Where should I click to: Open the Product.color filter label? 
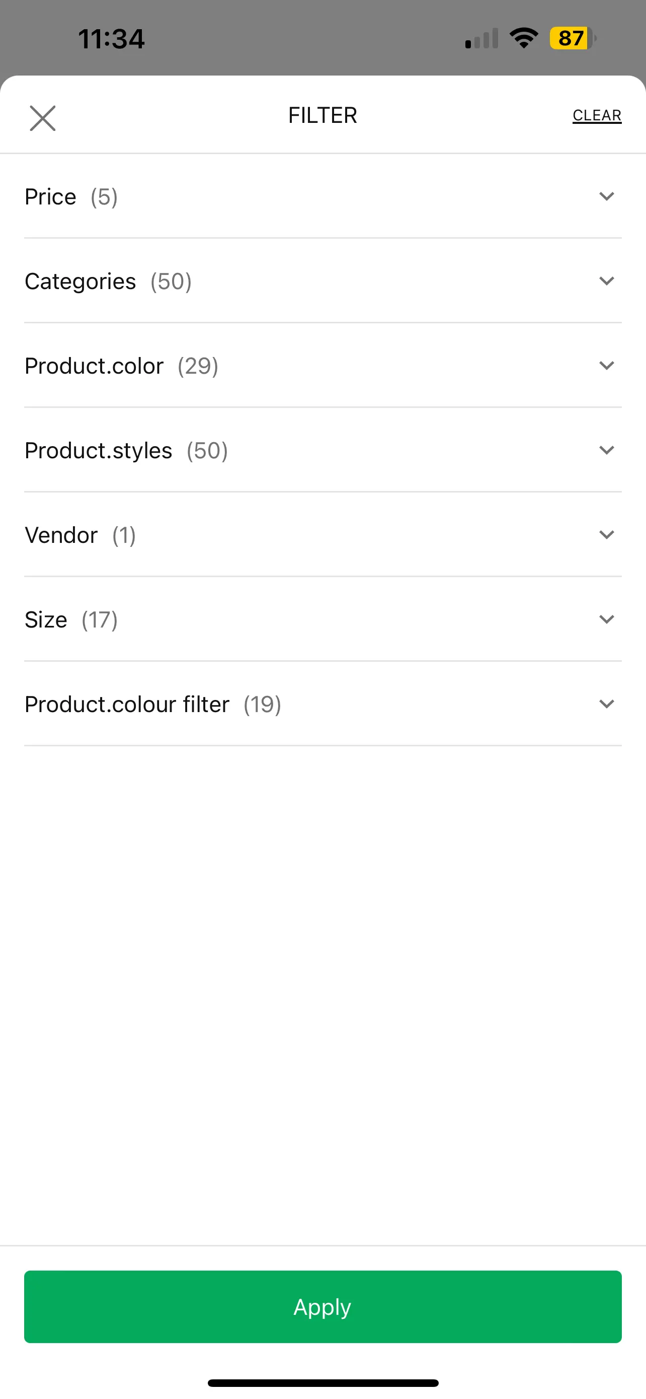[94, 366]
